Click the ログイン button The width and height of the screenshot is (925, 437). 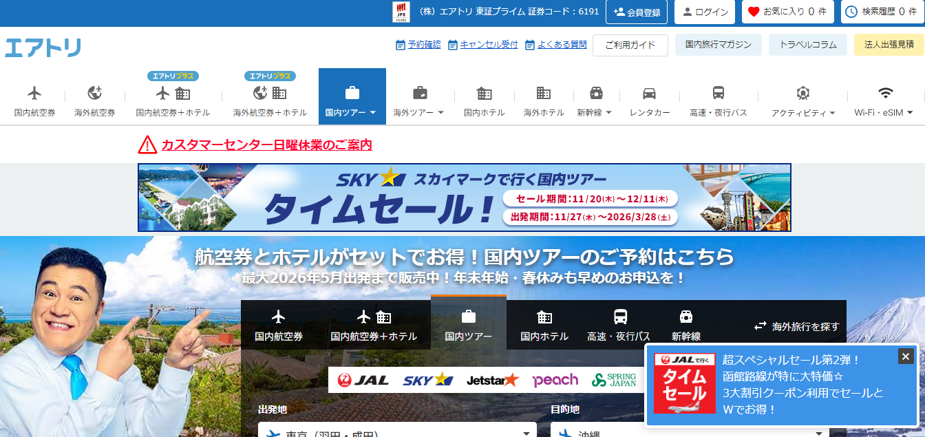tap(705, 12)
